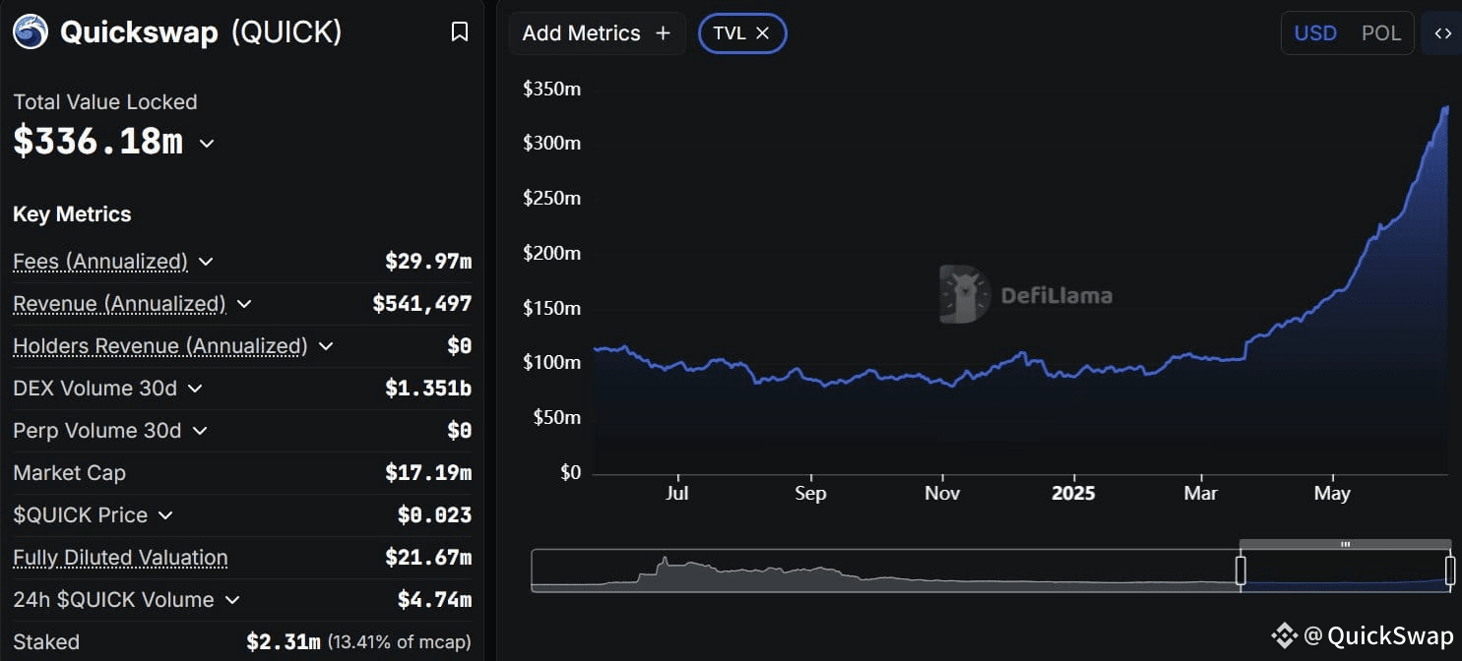Click the Quickswap logo icon
The height and width of the screenshot is (661, 1462).
click(31, 31)
